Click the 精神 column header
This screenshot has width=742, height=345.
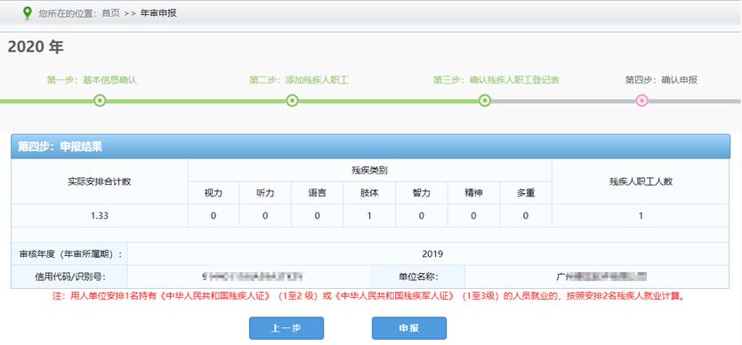473,193
